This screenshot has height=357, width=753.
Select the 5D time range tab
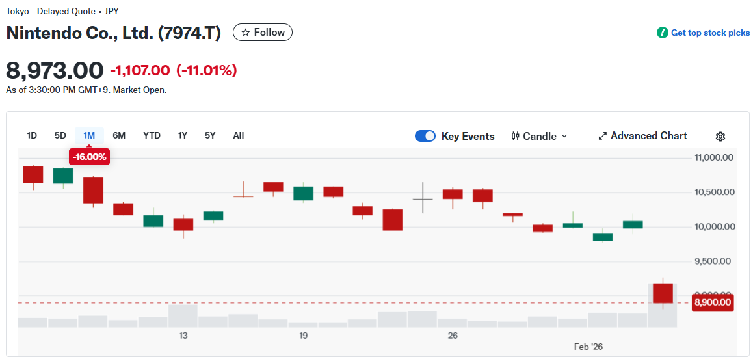coord(60,135)
